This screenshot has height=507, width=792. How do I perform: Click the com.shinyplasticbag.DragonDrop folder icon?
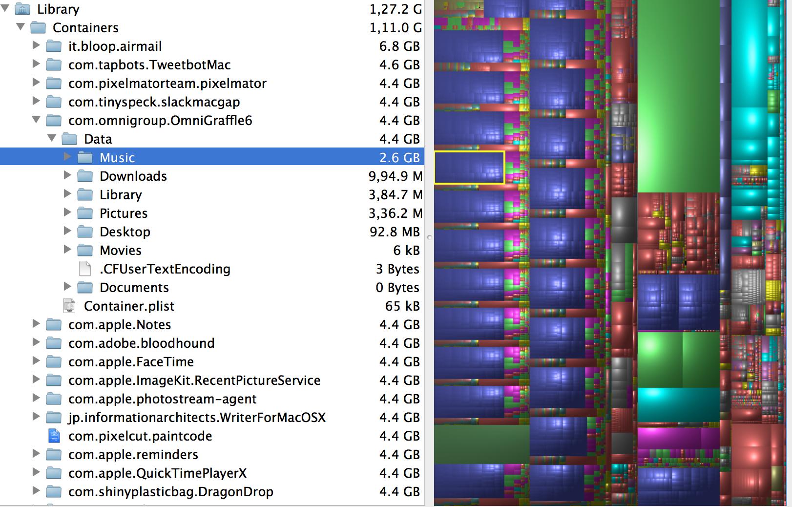[54, 492]
